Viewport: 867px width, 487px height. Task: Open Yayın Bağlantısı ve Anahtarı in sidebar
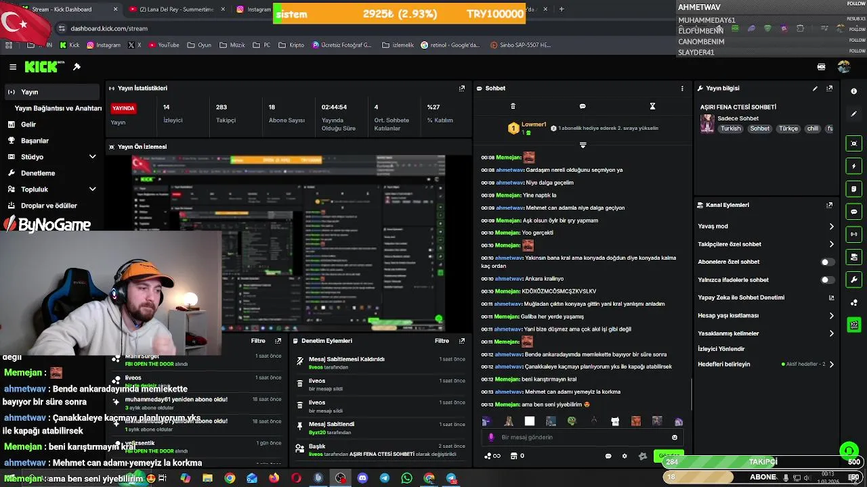58,108
